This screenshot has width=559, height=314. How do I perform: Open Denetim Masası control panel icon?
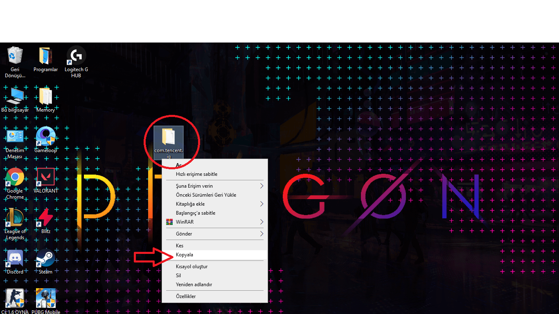click(x=15, y=144)
